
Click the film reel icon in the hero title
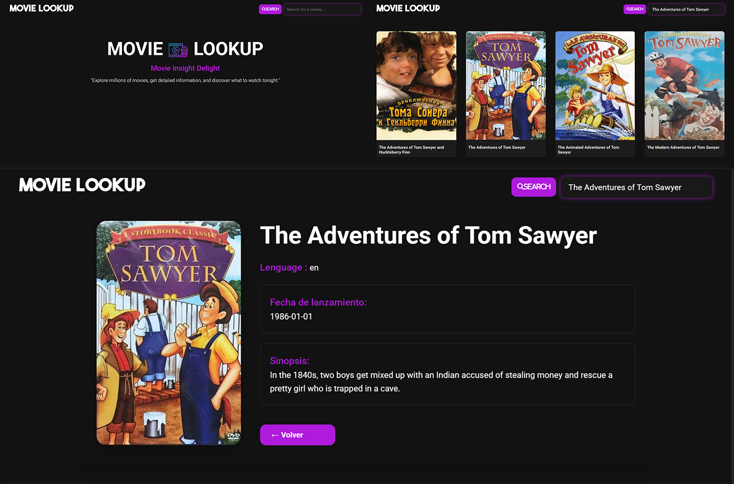click(178, 49)
